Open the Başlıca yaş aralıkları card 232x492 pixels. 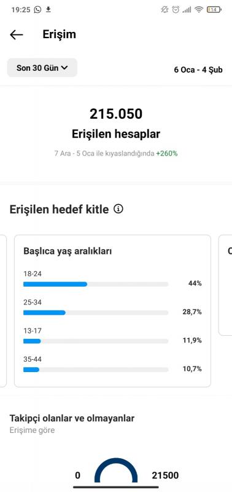[x=112, y=311]
